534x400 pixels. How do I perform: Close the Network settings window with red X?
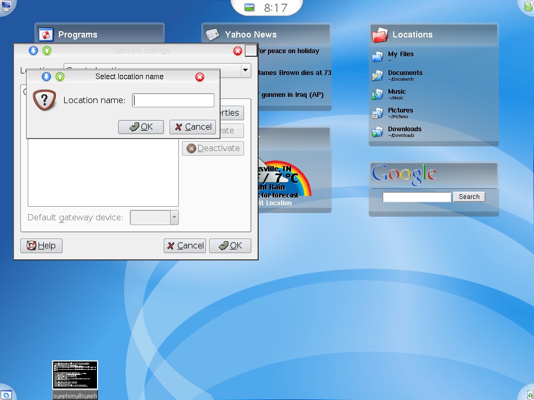point(238,51)
